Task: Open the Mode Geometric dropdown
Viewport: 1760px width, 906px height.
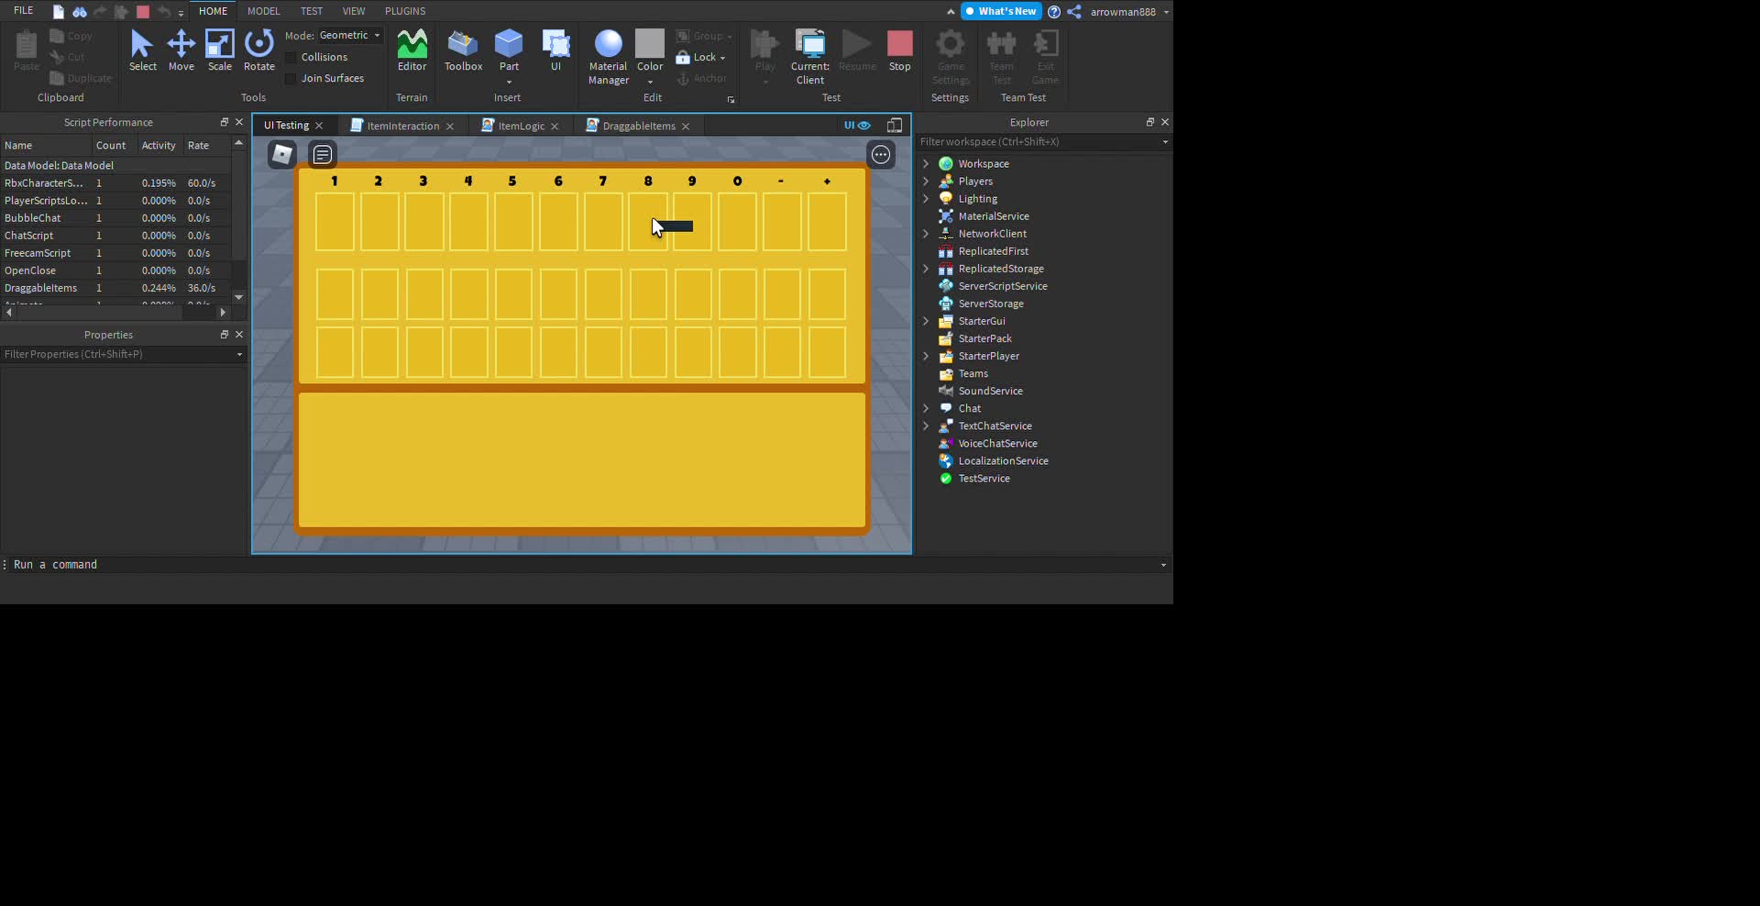Action: [x=349, y=36]
